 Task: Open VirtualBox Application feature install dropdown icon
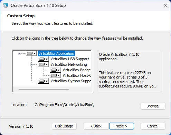(x=31, y=53)
